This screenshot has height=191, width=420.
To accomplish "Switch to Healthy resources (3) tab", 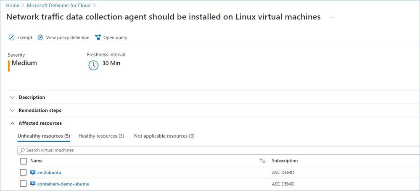I will 101,136.
